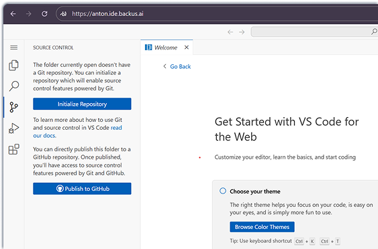This screenshot has width=378, height=249.
Task: Open the hamburger application menu
Action: 14,48
